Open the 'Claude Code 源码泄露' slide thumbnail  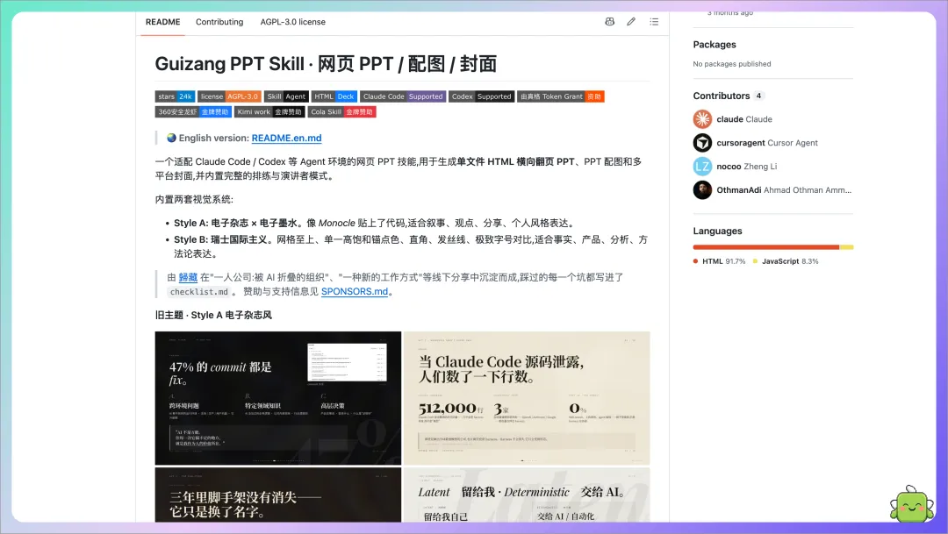point(527,398)
